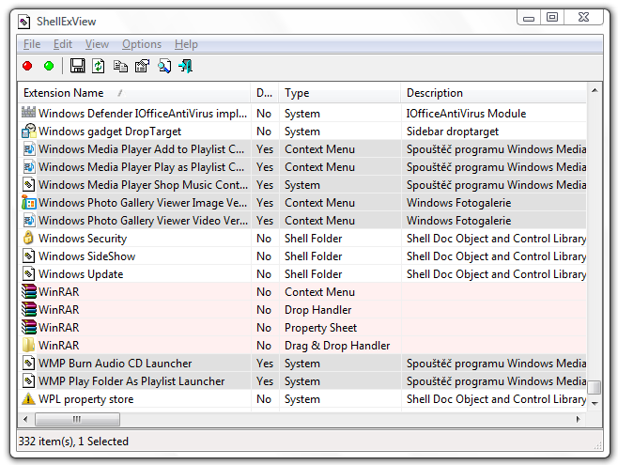Click the red Disable Selected Items icon
Image resolution: width=618 pixels, height=465 pixels.
point(27,66)
